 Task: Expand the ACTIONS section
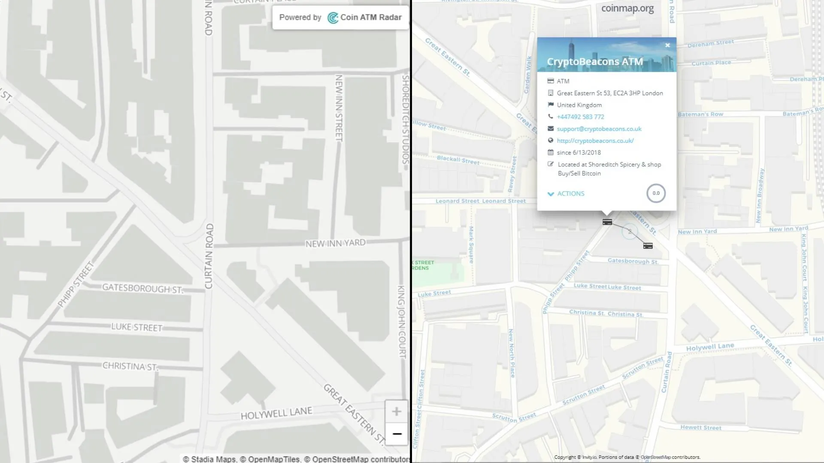565,193
